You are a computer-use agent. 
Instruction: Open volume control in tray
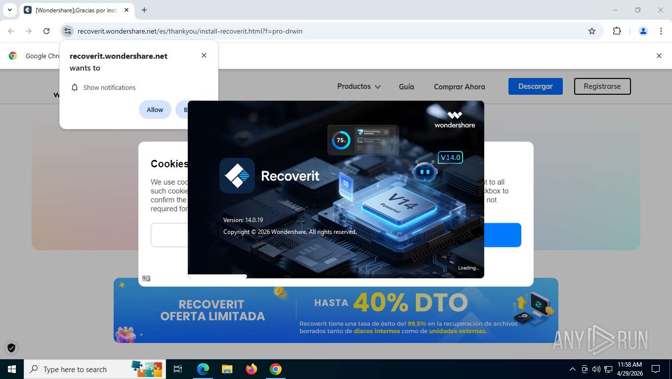tap(596, 369)
